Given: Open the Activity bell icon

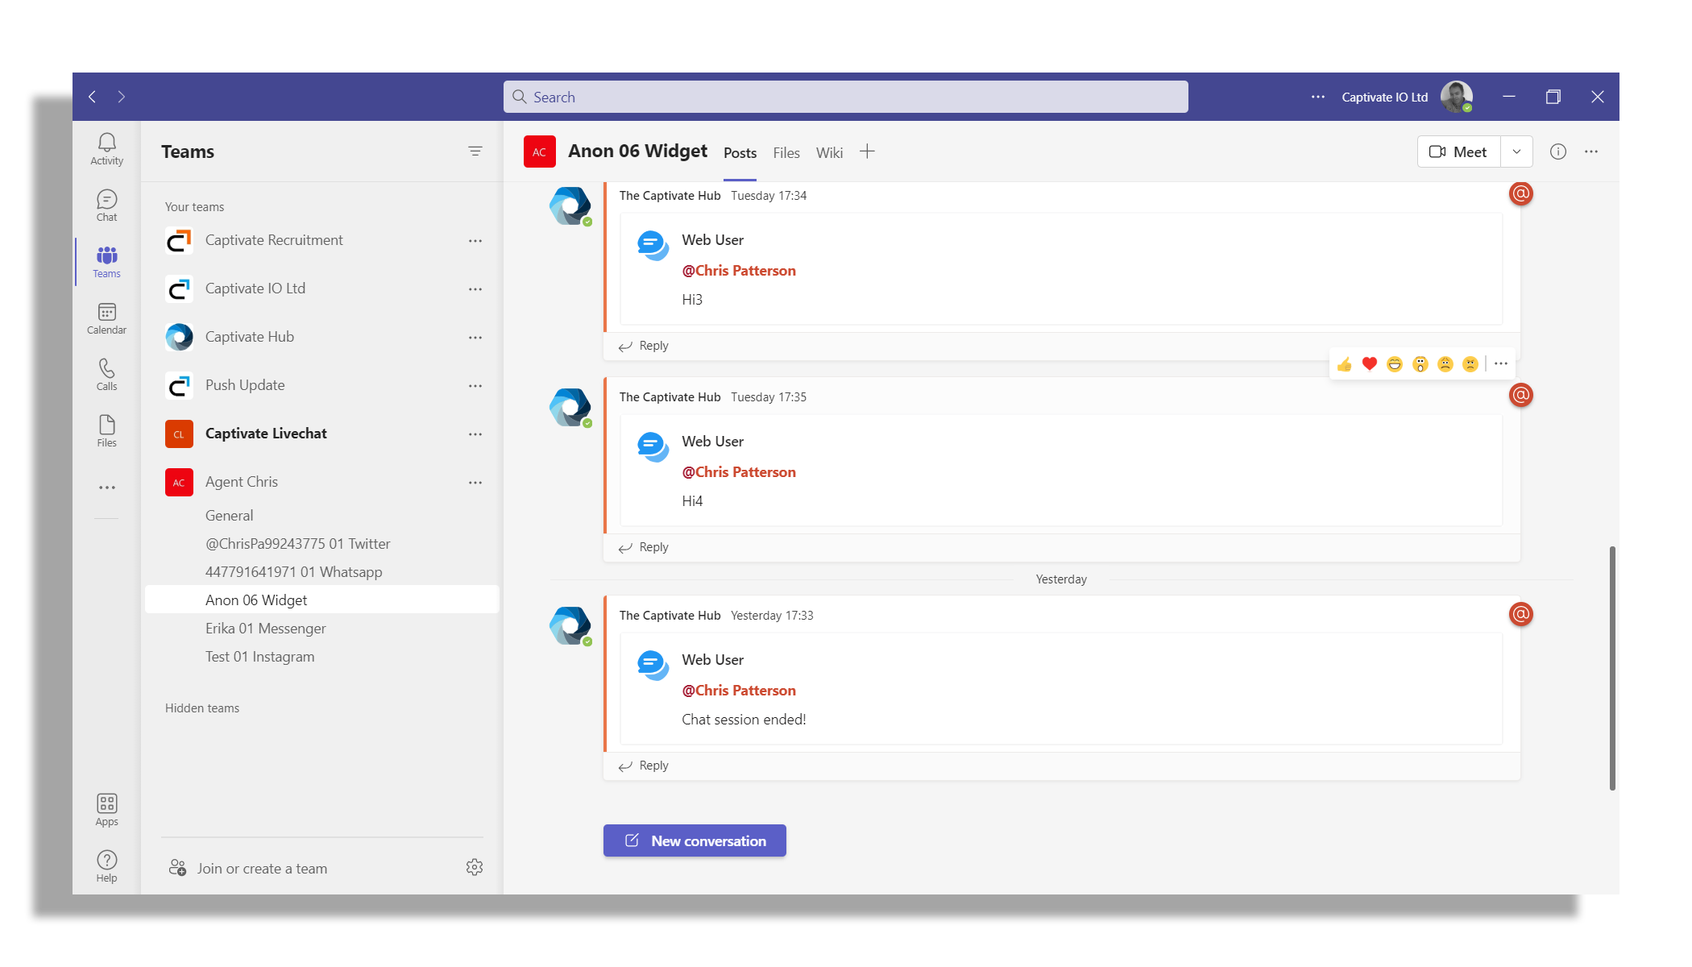Looking at the screenshot, I should tap(106, 149).
